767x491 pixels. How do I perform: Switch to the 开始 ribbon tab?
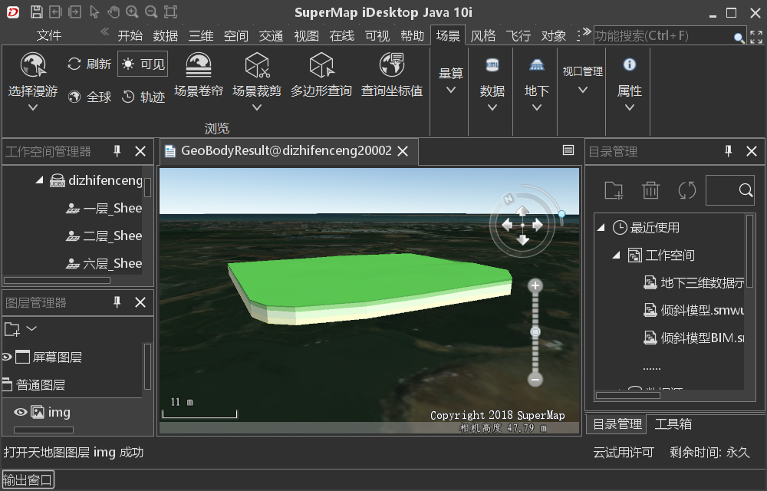pyautogui.click(x=130, y=36)
